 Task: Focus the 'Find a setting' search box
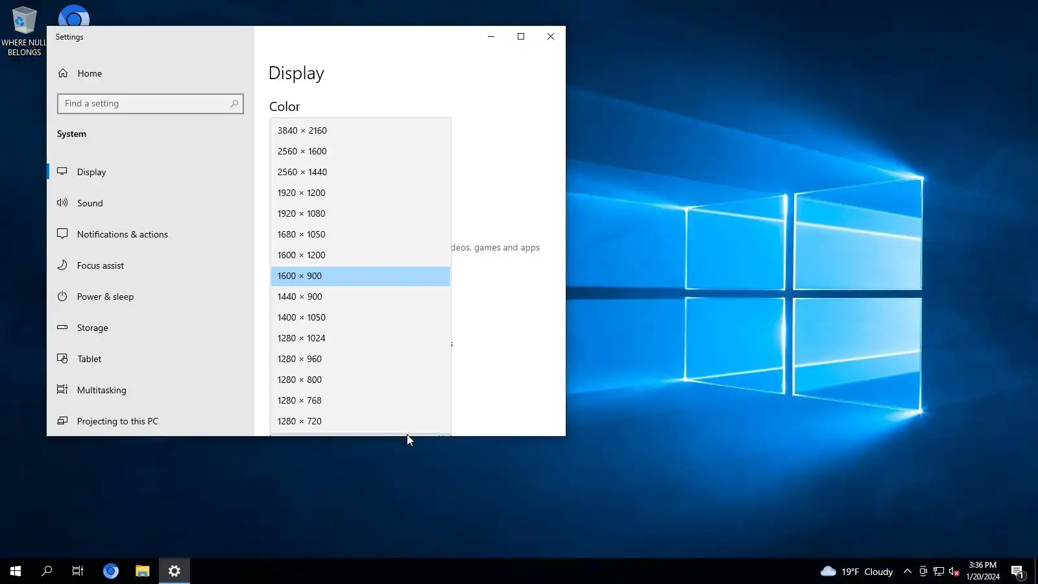pyautogui.click(x=151, y=103)
